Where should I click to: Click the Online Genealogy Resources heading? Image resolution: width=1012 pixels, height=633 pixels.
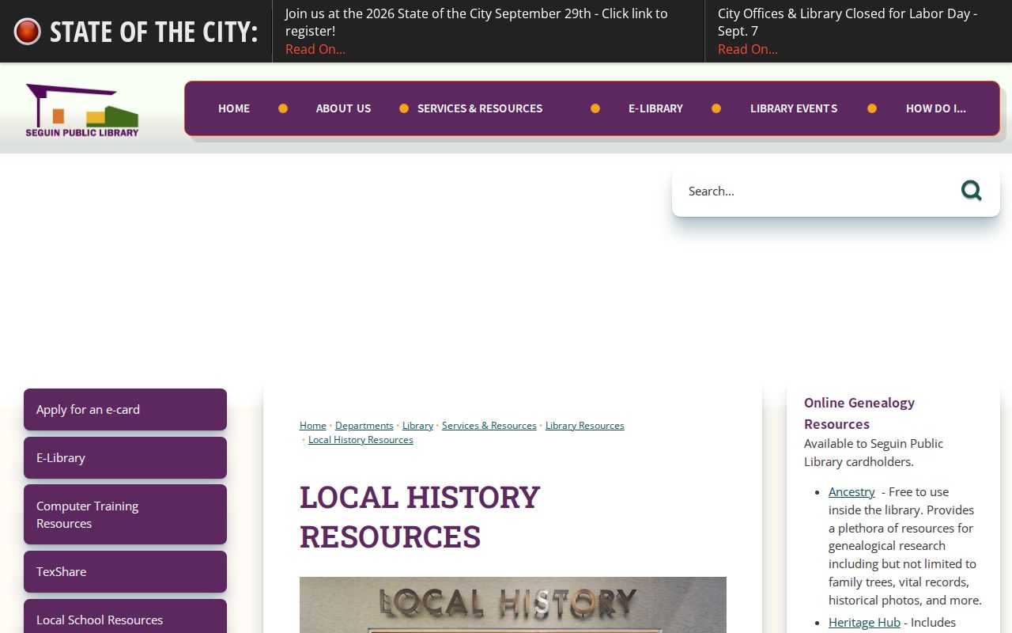(x=859, y=413)
